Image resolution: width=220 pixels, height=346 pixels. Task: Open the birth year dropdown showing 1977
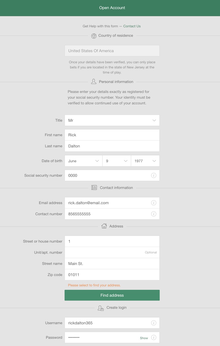[x=145, y=161]
